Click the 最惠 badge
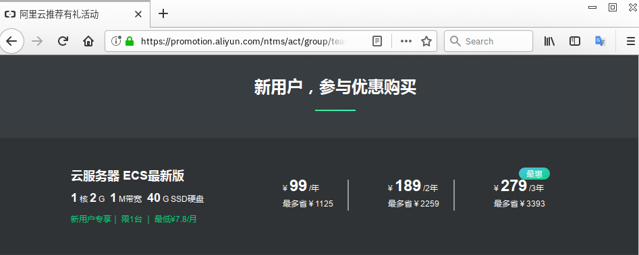 [534, 174]
